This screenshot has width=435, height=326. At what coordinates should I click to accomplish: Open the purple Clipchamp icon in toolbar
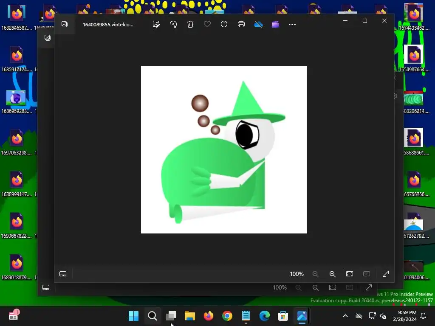click(x=275, y=24)
